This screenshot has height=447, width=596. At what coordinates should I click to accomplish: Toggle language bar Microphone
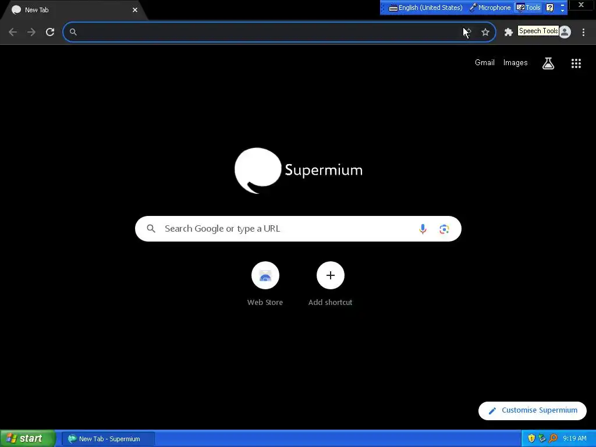[x=490, y=8]
